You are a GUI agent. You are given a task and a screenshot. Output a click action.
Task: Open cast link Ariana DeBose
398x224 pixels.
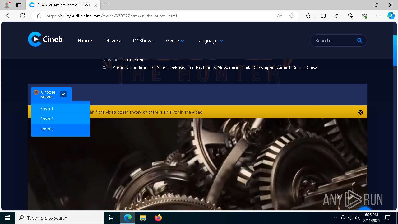tap(170, 68)
